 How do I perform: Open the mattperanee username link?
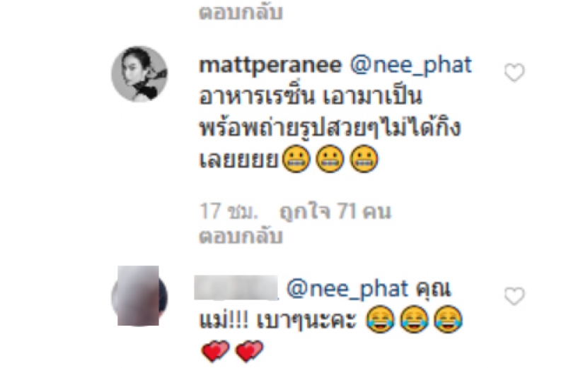270,65
